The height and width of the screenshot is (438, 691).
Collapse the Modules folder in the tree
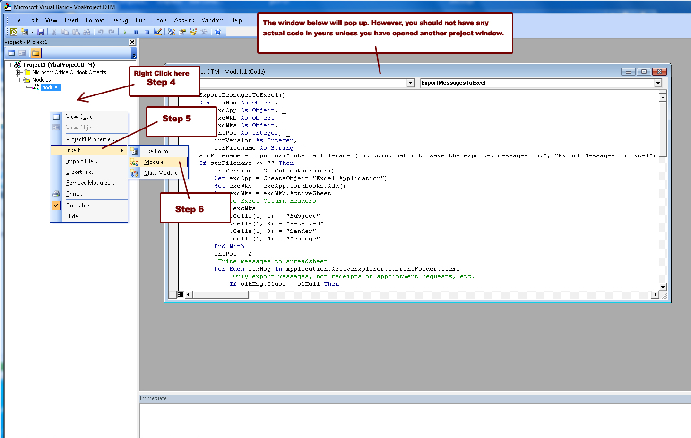pos(18,80)
